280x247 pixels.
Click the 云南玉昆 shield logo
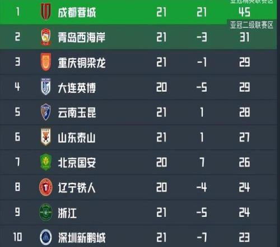pyautogui.click(x=46, y=112)
